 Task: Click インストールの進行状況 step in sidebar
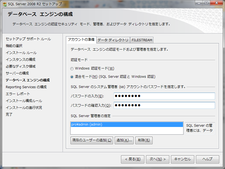(24, 108)
